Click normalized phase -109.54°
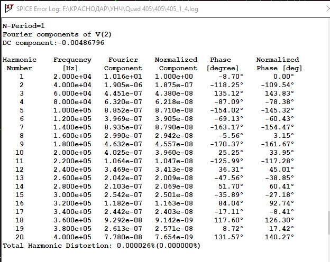Screen dimensions: 330x262 tap(277, 85)
